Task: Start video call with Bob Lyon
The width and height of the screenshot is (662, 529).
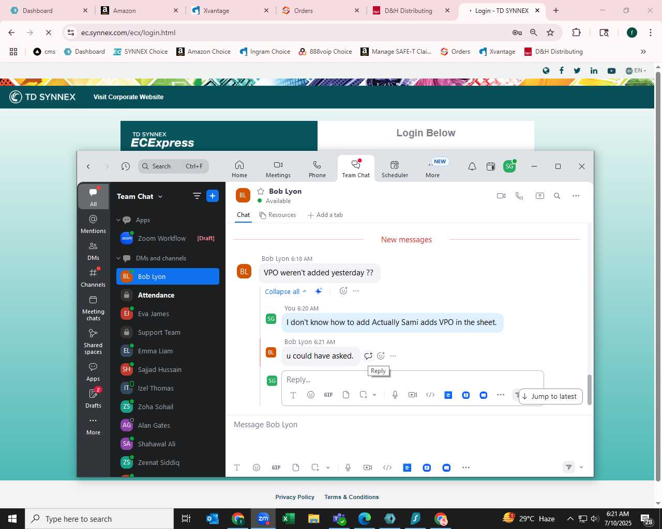Action: 501,196
